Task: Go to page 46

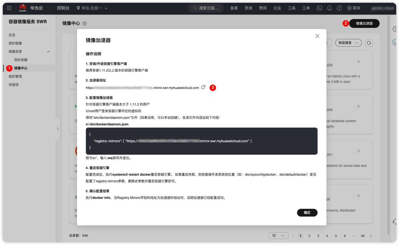Action: tap(363, 236)
